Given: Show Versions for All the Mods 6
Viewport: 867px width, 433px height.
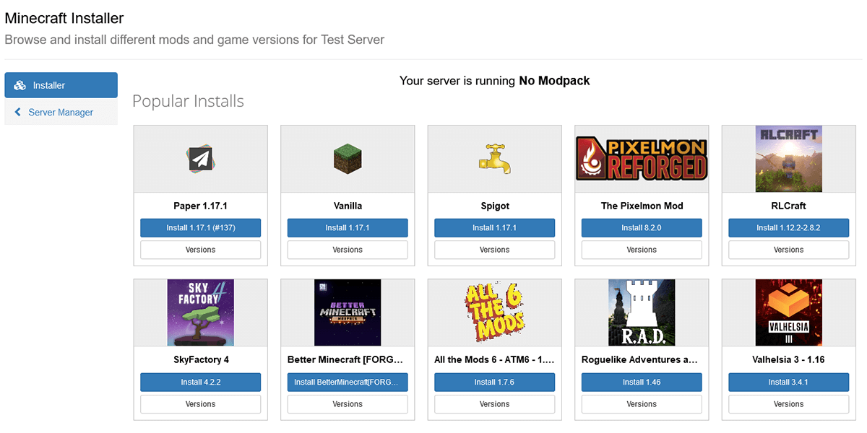Looking at the screenshot, I should (x=495, y=404).
